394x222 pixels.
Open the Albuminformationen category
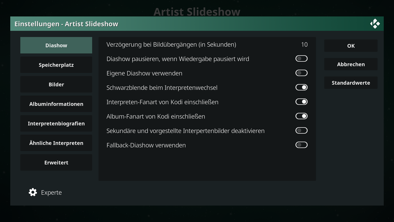[x=56, y=104]
